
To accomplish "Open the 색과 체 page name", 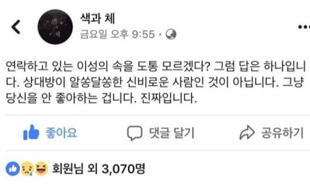I will (x=97, y=19).
